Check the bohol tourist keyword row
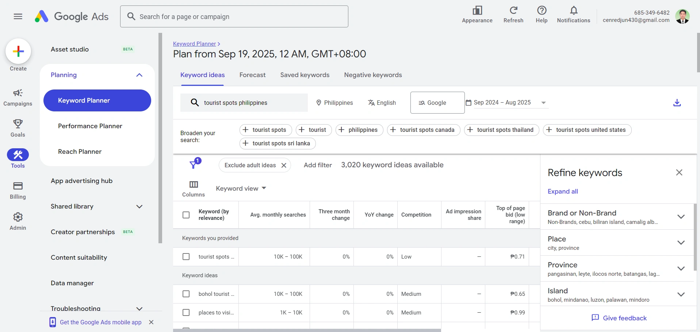The height and width of the screenshot is (332, 700). pos(186,294)
